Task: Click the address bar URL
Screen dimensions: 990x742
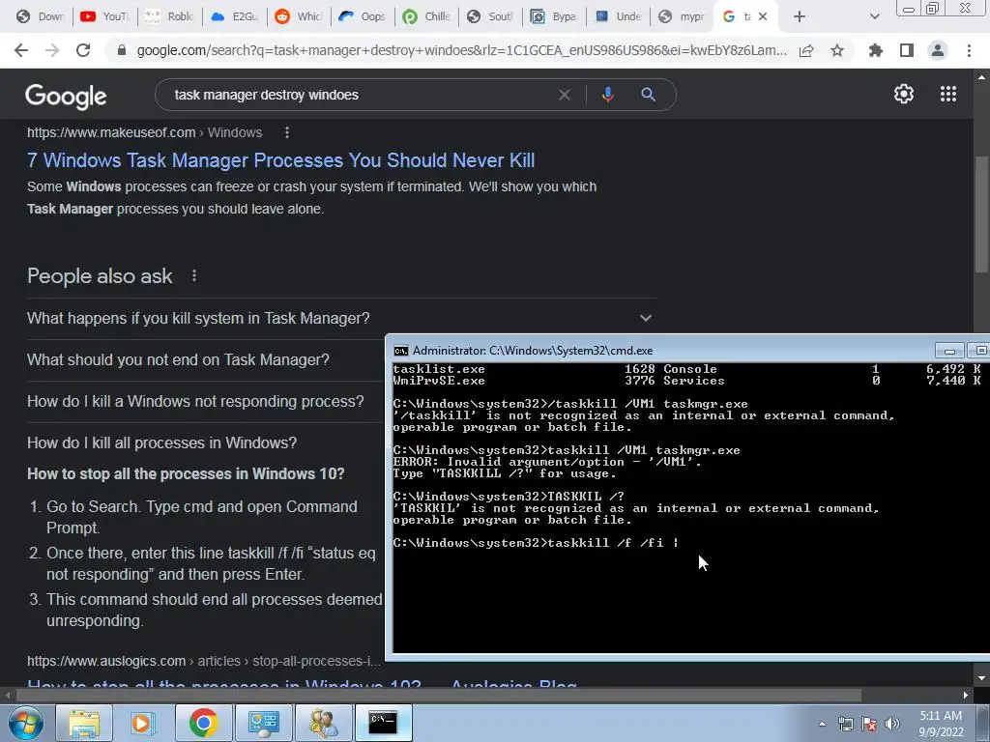Action: pos(462,50)
